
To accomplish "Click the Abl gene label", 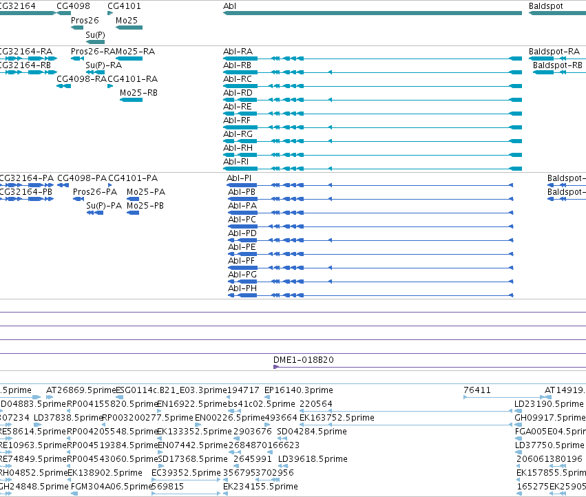I will click(x=229, y=6).
